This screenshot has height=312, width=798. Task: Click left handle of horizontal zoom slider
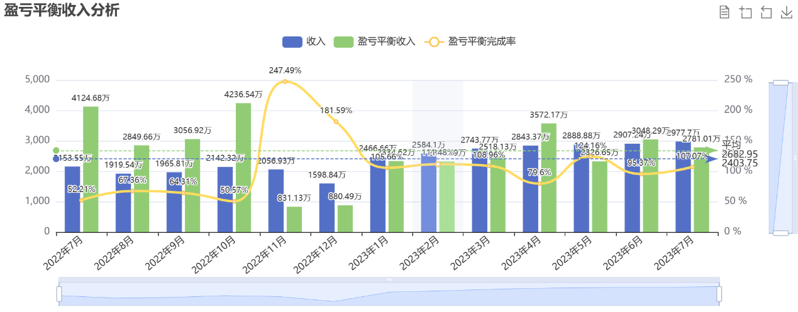pos(59,293)
